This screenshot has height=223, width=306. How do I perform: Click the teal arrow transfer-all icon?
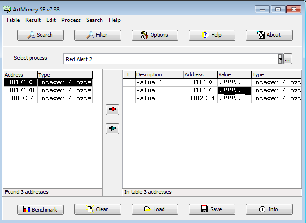point(112,128)
